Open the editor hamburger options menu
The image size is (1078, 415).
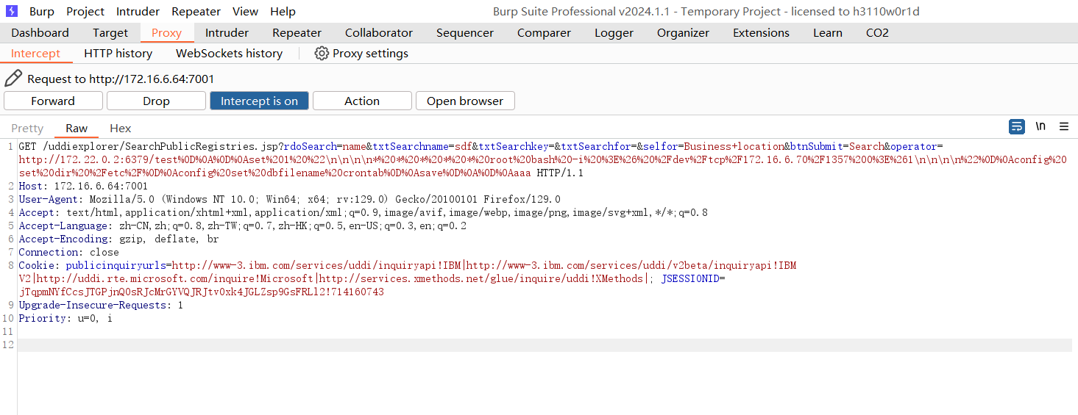pos(1064,126)
